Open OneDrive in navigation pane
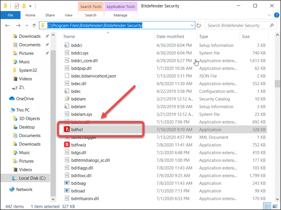Viewport: 281px width, 210px height. point(25,98)
